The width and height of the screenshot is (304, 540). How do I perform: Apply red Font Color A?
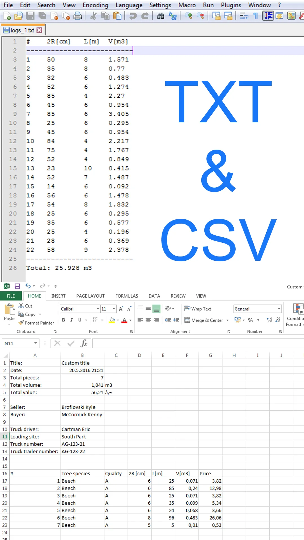click(124, 320)
